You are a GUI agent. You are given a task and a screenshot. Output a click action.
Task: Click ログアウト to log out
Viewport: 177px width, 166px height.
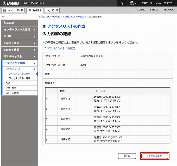[x=169, y=3]
